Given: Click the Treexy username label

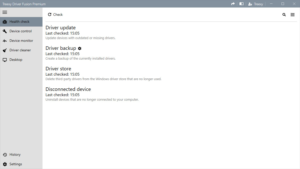Looking at the screenshot, I should pyautogui.click(x=258, y=4).
